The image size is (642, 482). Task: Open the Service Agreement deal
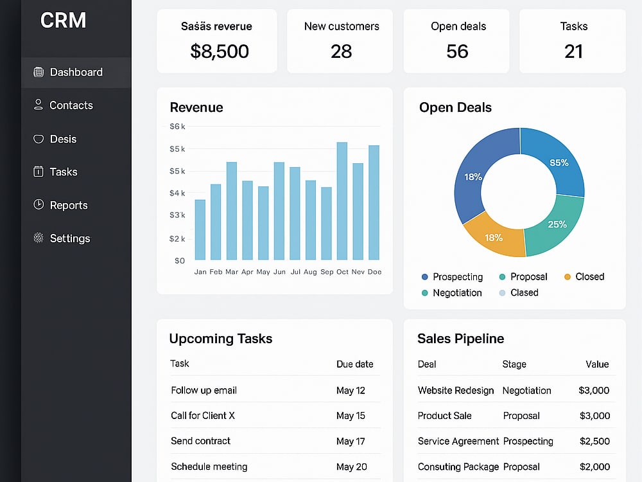click(x=458, y=442)
